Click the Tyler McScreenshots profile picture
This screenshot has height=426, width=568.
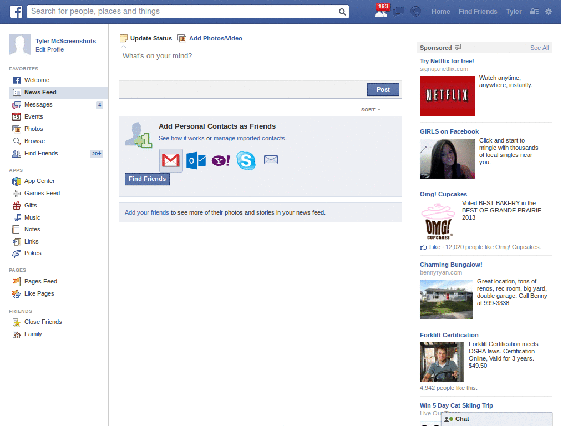click(20, 45)
